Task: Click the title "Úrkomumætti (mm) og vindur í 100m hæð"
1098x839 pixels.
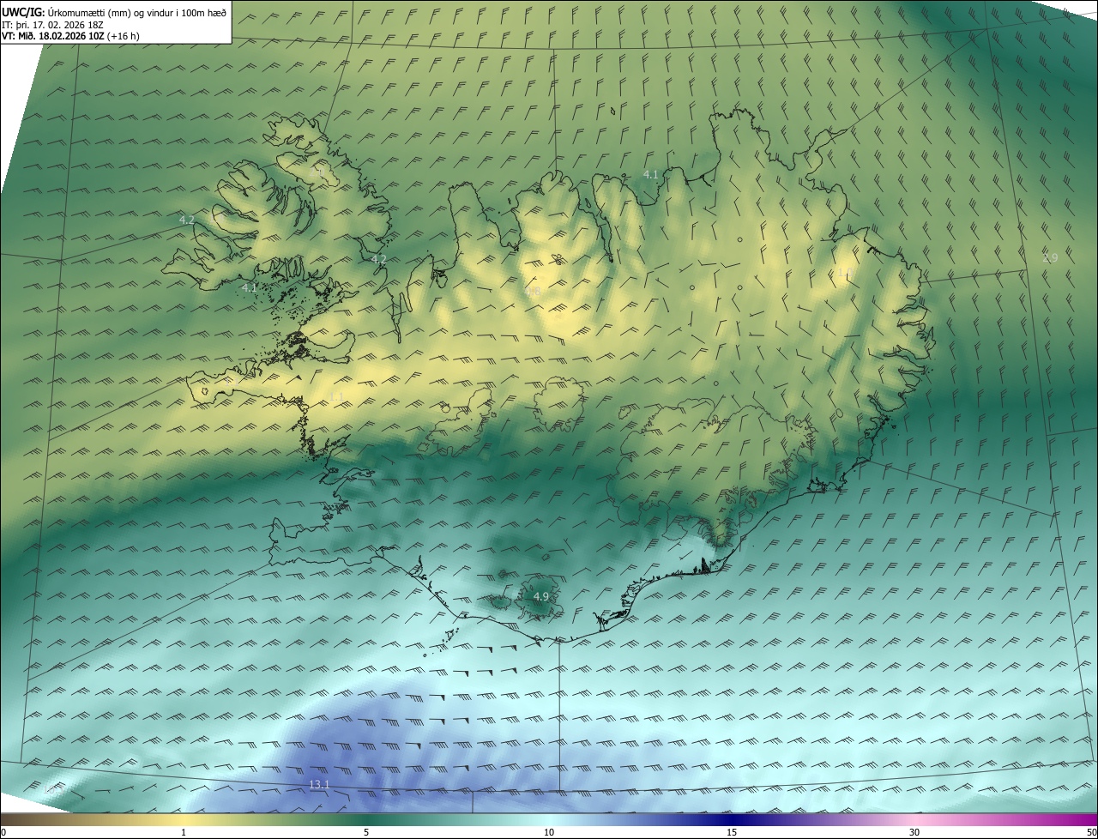Action: click(137, 12)
